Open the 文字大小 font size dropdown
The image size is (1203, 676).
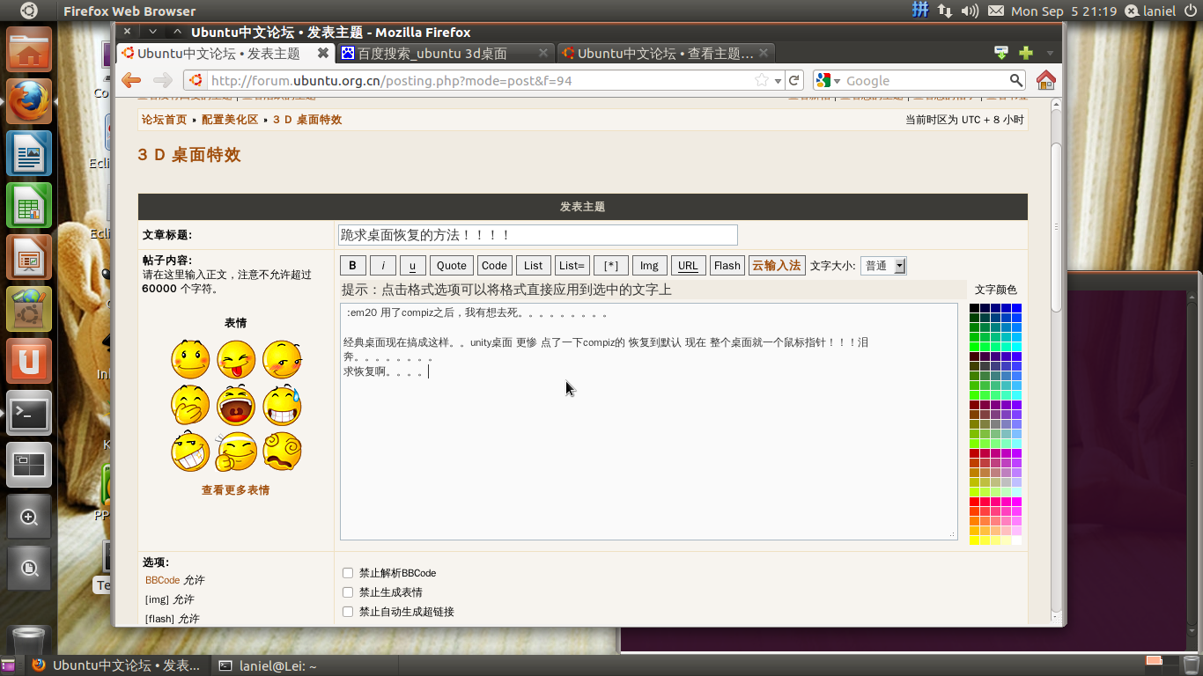pyautogui.click(x=883, y=266)
